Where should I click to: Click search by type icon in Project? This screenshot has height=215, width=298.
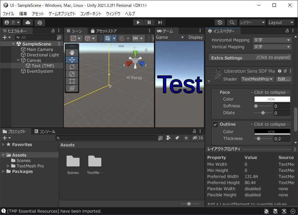[169, 138]
